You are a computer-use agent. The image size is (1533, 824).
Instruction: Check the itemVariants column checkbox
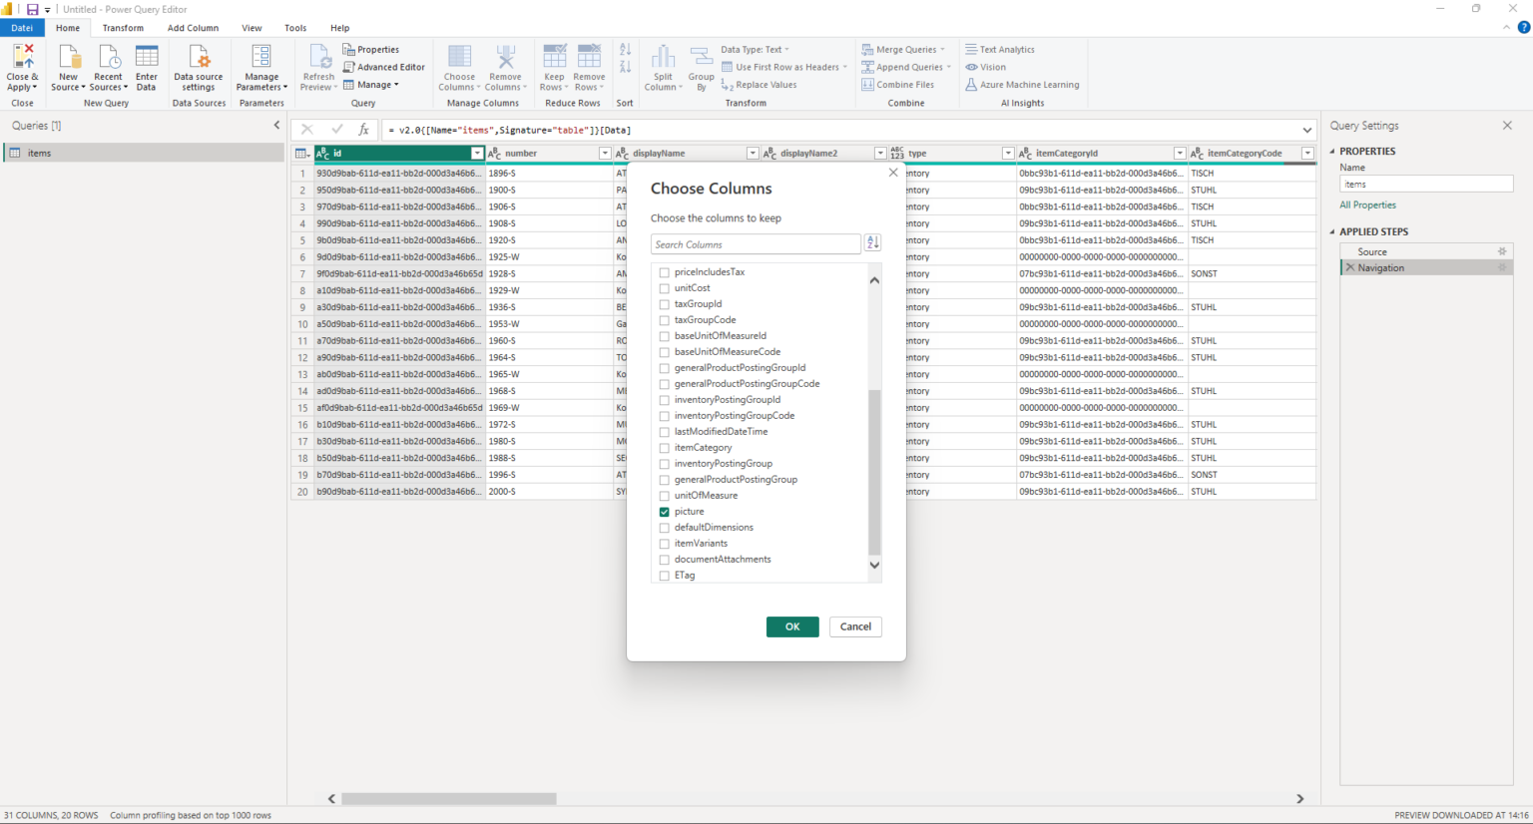pyautogui.click(x=664, y=543)
